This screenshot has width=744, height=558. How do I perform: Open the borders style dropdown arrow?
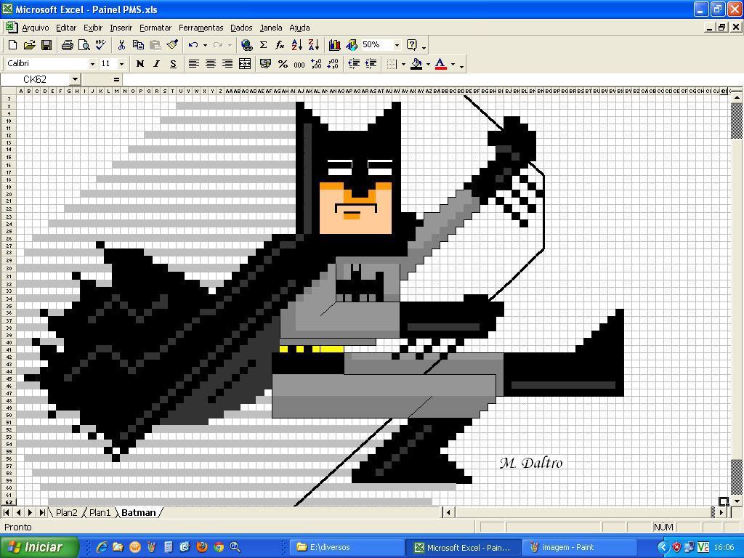(403, 64)
